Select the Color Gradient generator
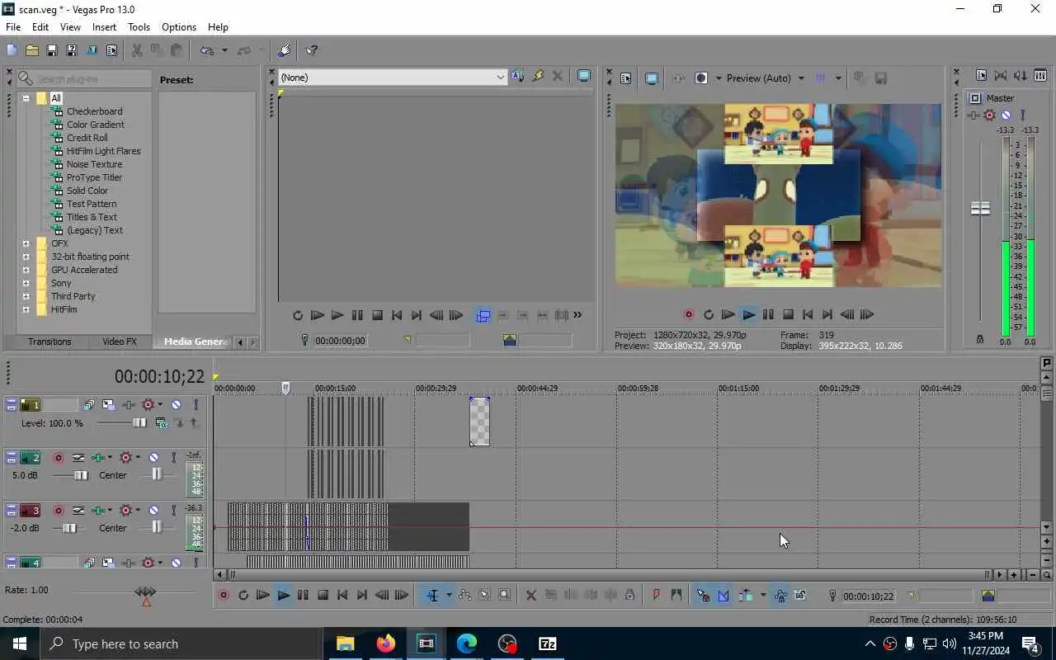 point(96,125)
